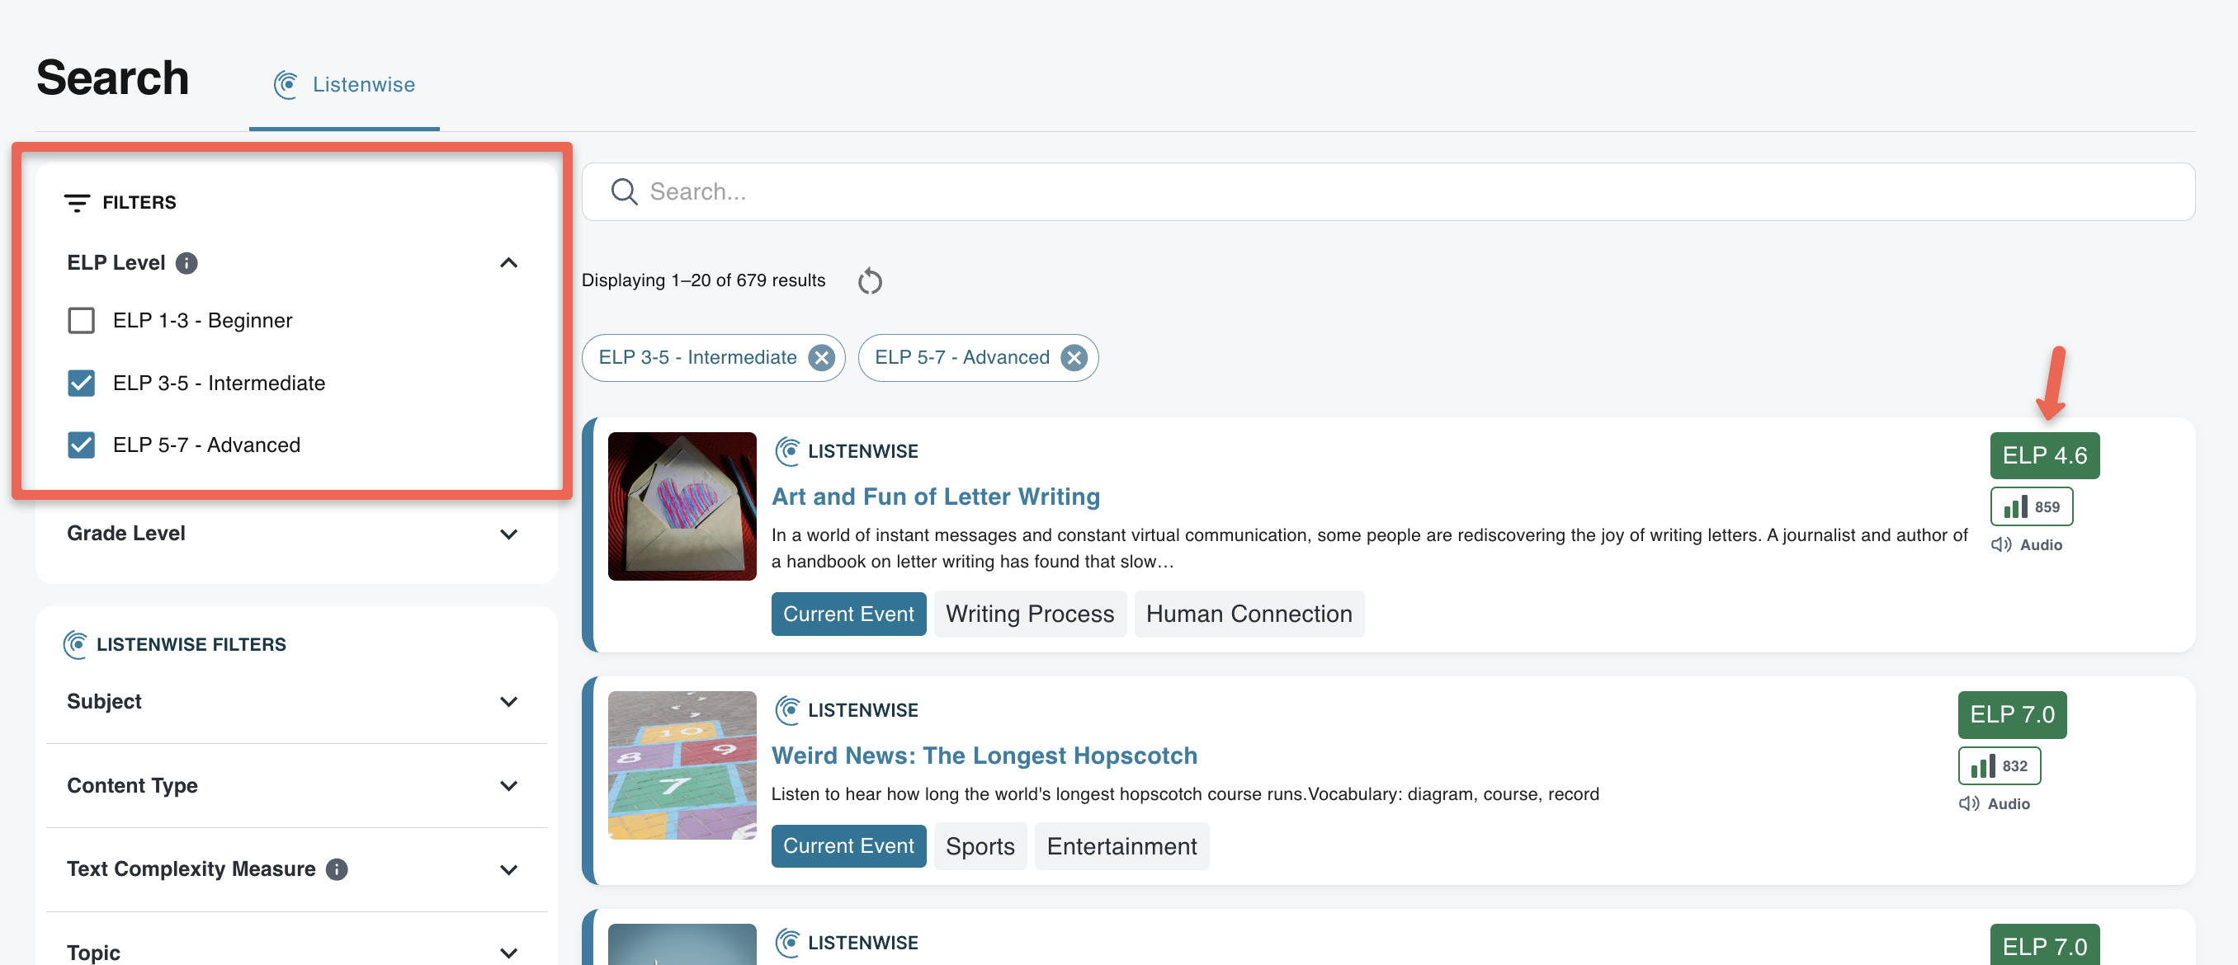Click the Audio icon on the hopscotch result
Image resolution: width=2238 pixels, height=965 pixels.
[1968, 803]
